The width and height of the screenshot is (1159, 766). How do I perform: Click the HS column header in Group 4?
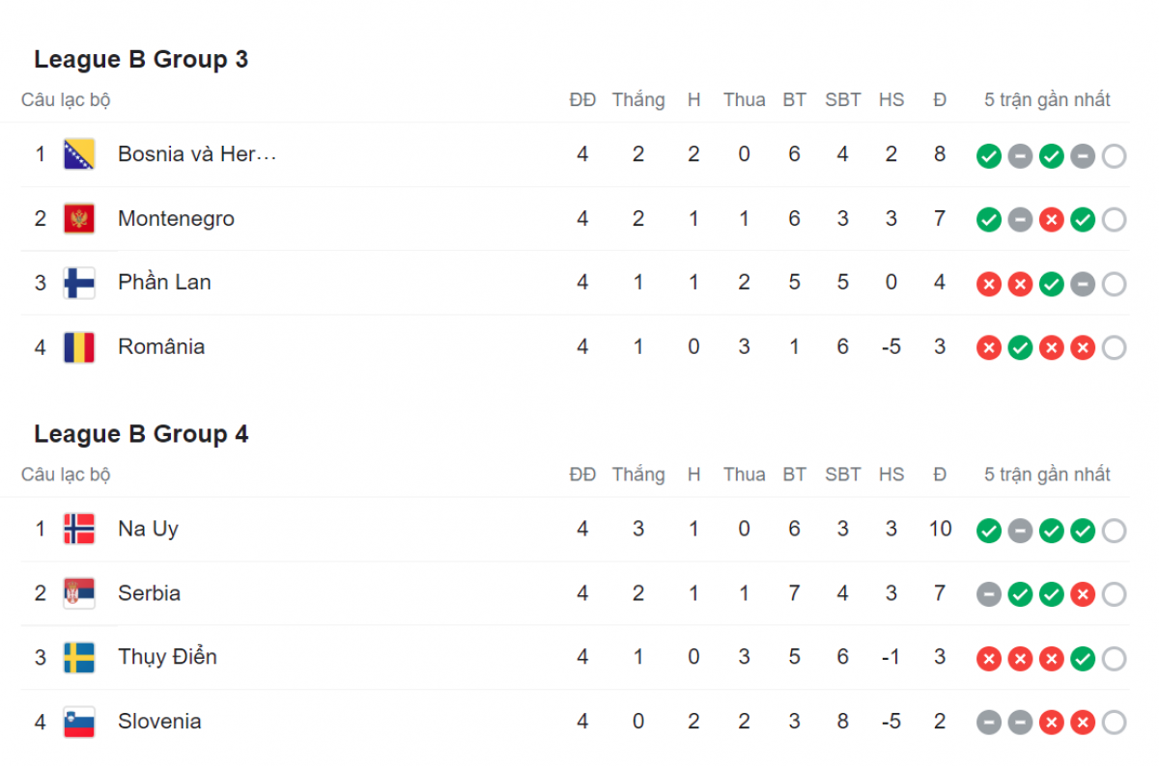[891, 475]
